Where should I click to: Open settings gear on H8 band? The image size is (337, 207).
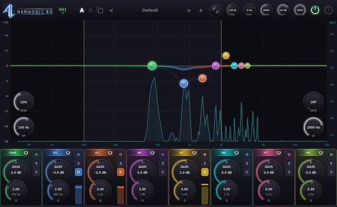point(331,154)
